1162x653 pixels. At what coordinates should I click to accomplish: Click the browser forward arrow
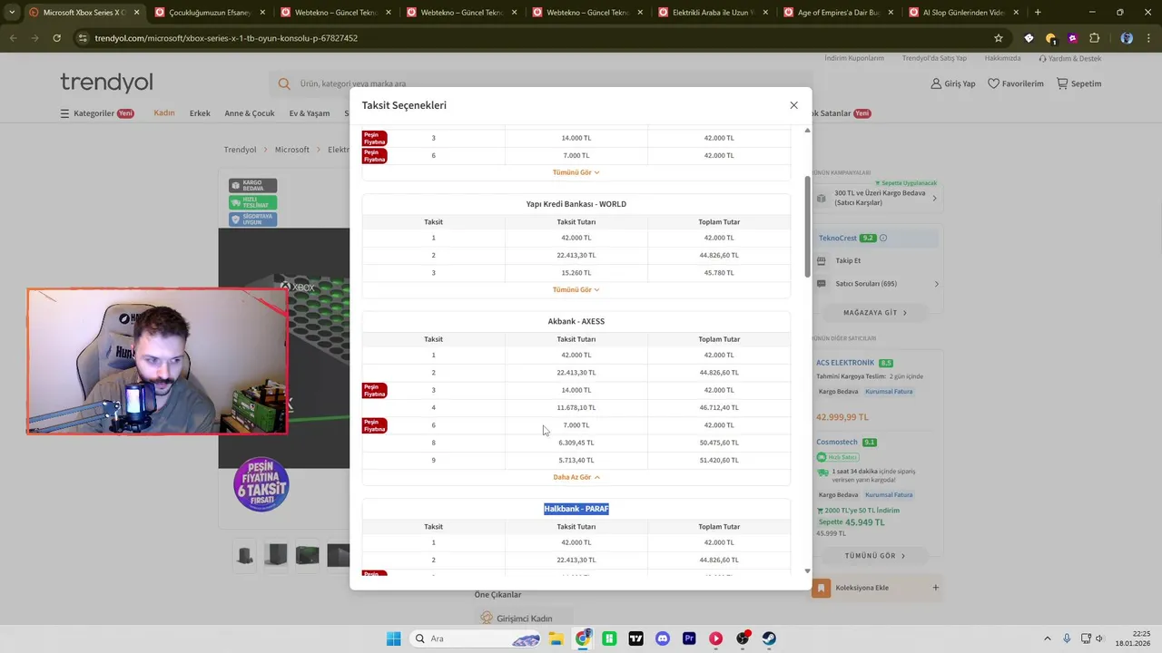(35, 38)
